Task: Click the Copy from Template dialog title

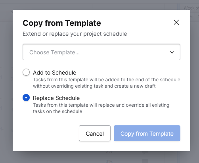Action: point(62,23)
